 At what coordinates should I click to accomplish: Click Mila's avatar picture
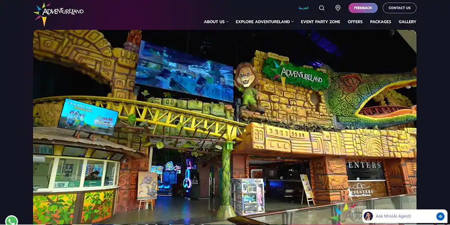[368, 216]
